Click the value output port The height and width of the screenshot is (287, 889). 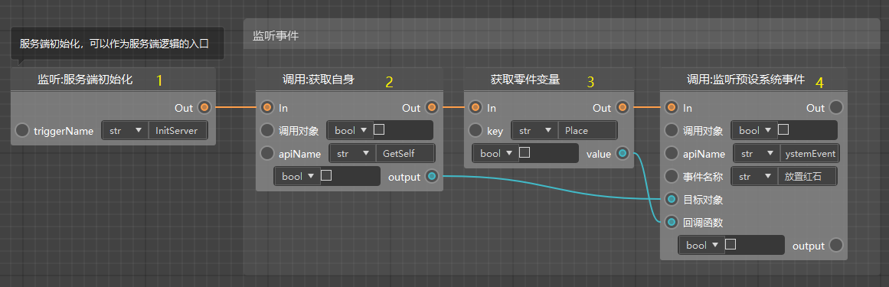pyautogui.click(x=623, y=153)
